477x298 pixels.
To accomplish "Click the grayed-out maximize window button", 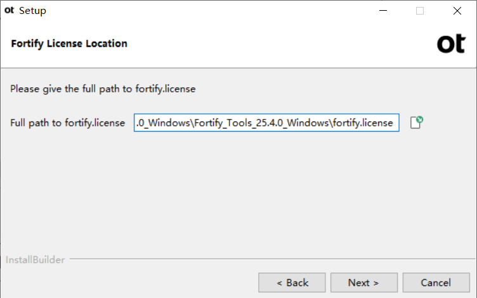I will [420, 11].
